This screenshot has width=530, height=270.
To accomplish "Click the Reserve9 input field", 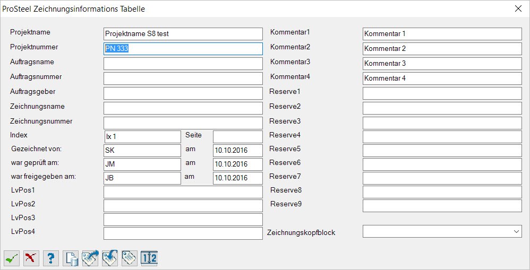I will click(x=442, y=205).
